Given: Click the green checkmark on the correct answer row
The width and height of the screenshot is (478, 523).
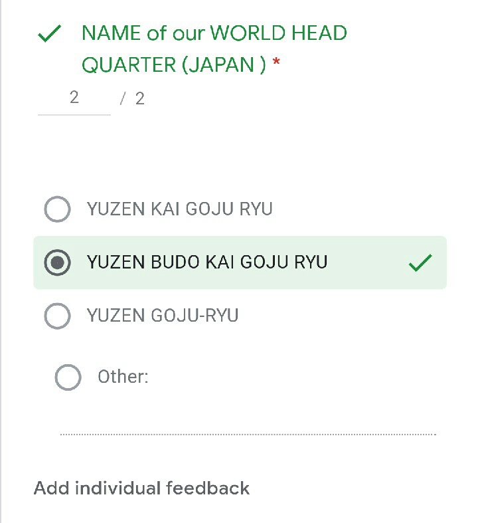Looking at the screenshot, I should 420,263.
